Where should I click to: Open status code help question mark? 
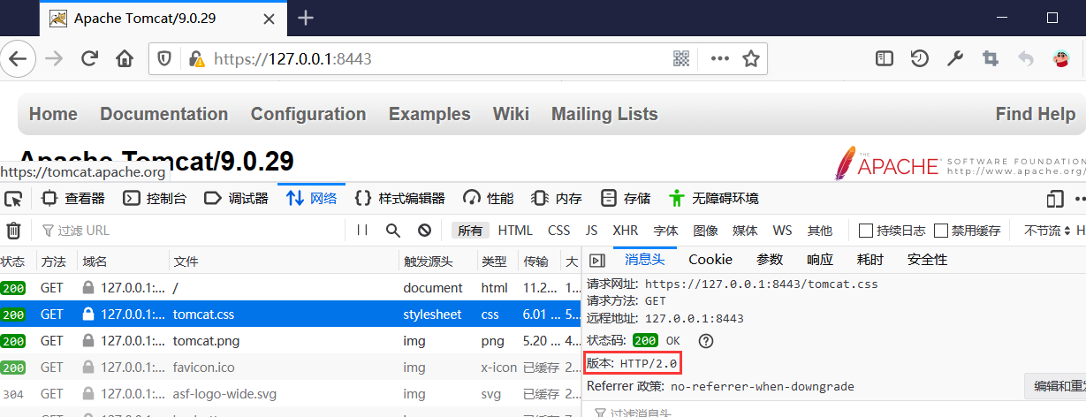(x=705, y=340)
